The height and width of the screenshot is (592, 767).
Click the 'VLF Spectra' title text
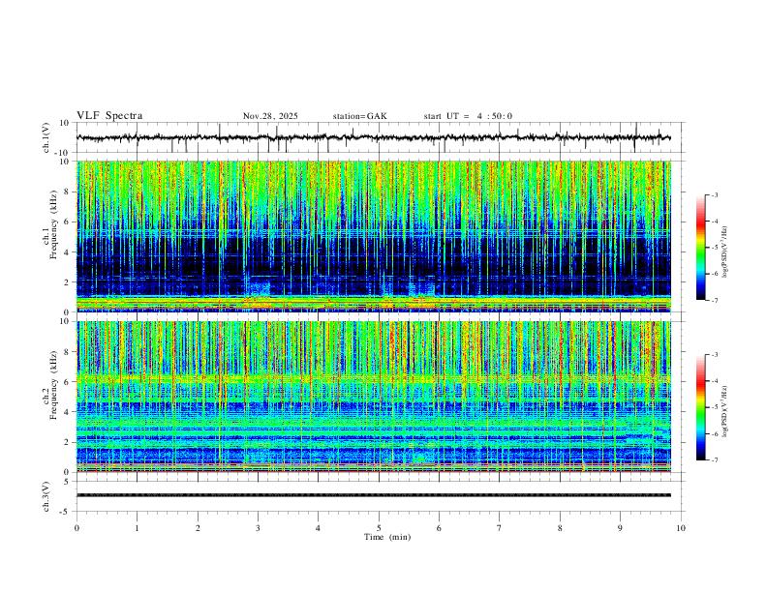point(109,116)
